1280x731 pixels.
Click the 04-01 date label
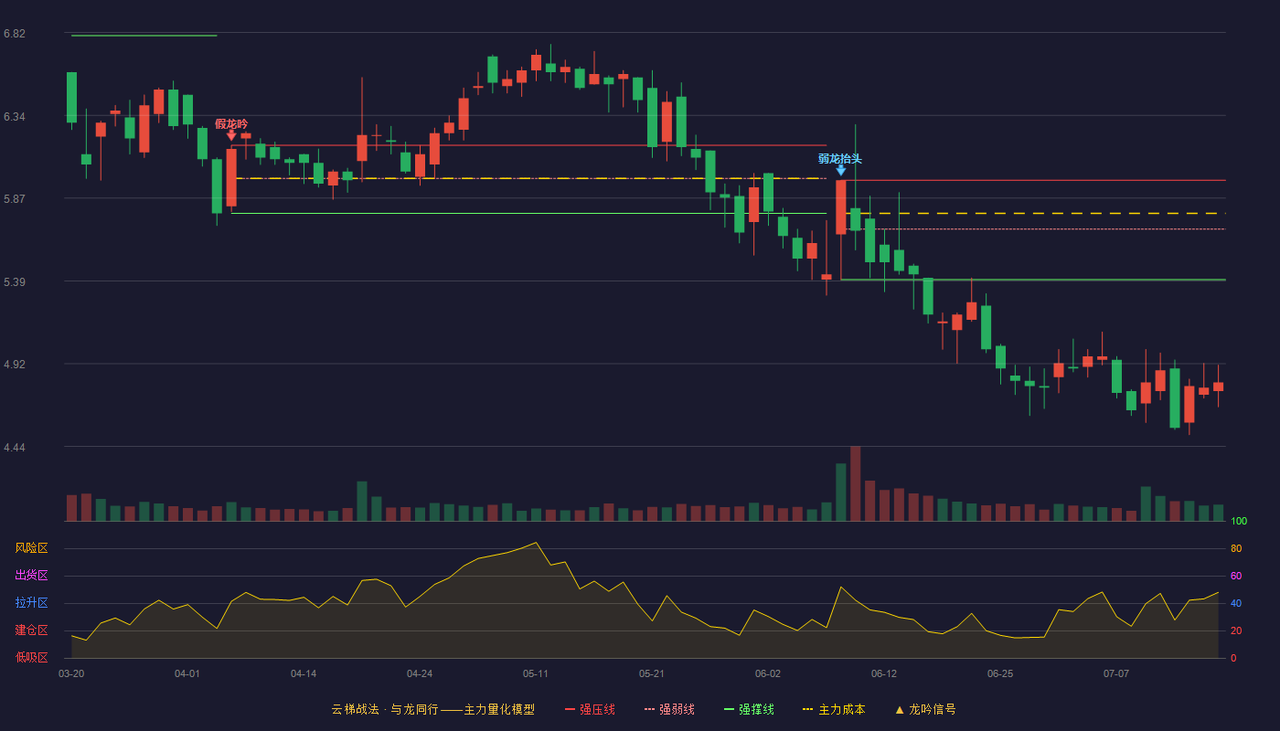[x=187, y=673]
